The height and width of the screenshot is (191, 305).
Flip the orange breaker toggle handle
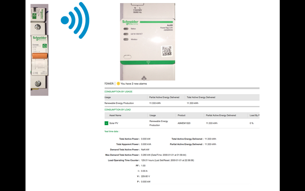40,56
